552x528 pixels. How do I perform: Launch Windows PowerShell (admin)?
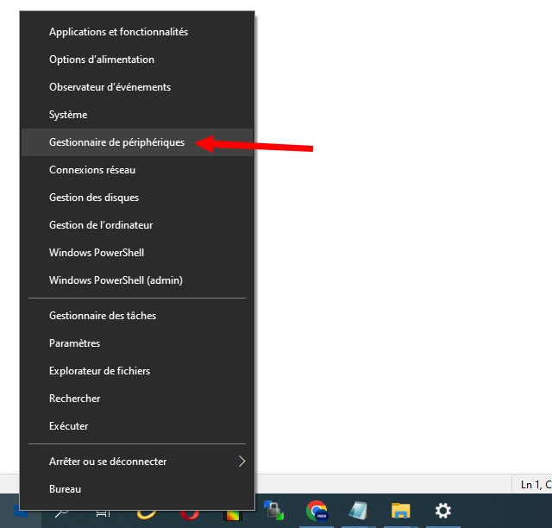116,280
